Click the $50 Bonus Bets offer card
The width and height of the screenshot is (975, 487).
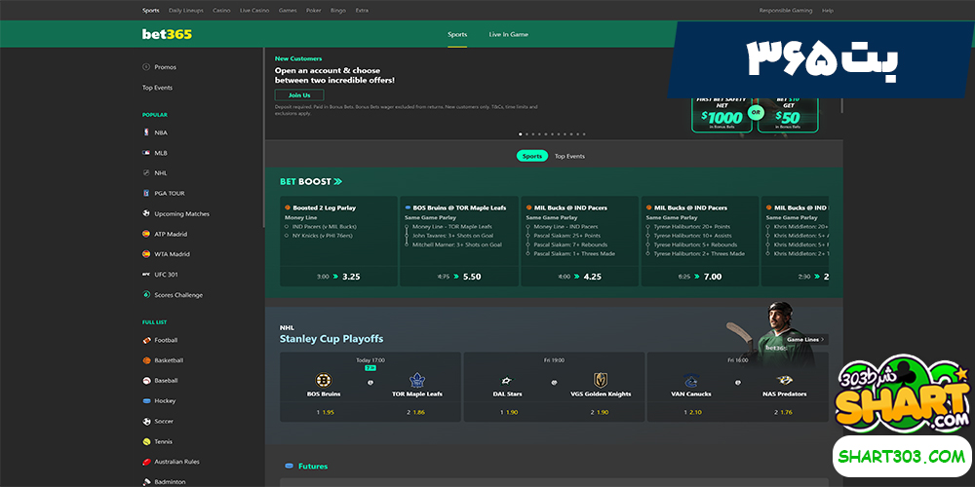point(787,115)
